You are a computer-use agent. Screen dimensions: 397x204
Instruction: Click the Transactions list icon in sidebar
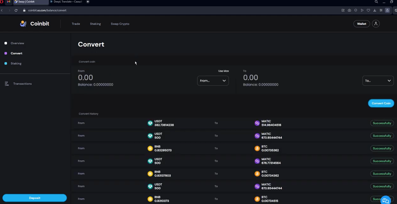point(7,84)
